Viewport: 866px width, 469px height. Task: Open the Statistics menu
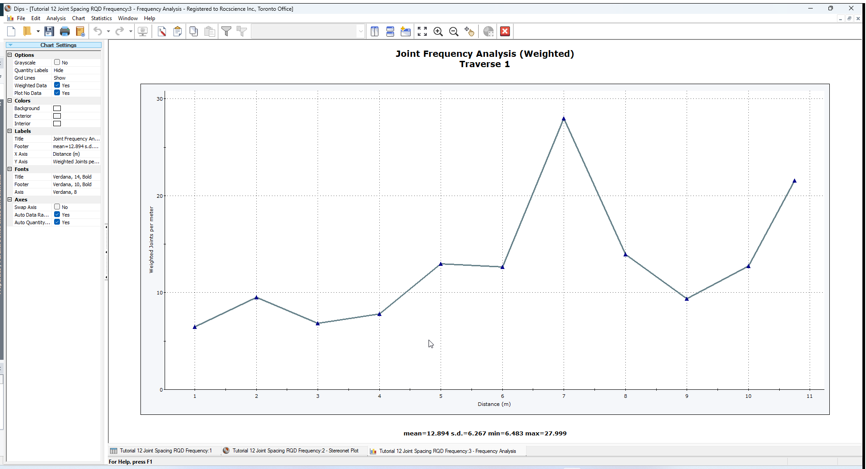point(101,18)
